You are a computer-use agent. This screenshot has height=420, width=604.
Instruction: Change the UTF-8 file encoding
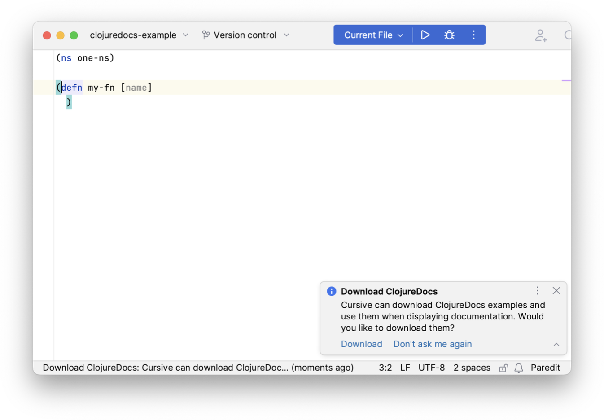(x=431, y=367)
